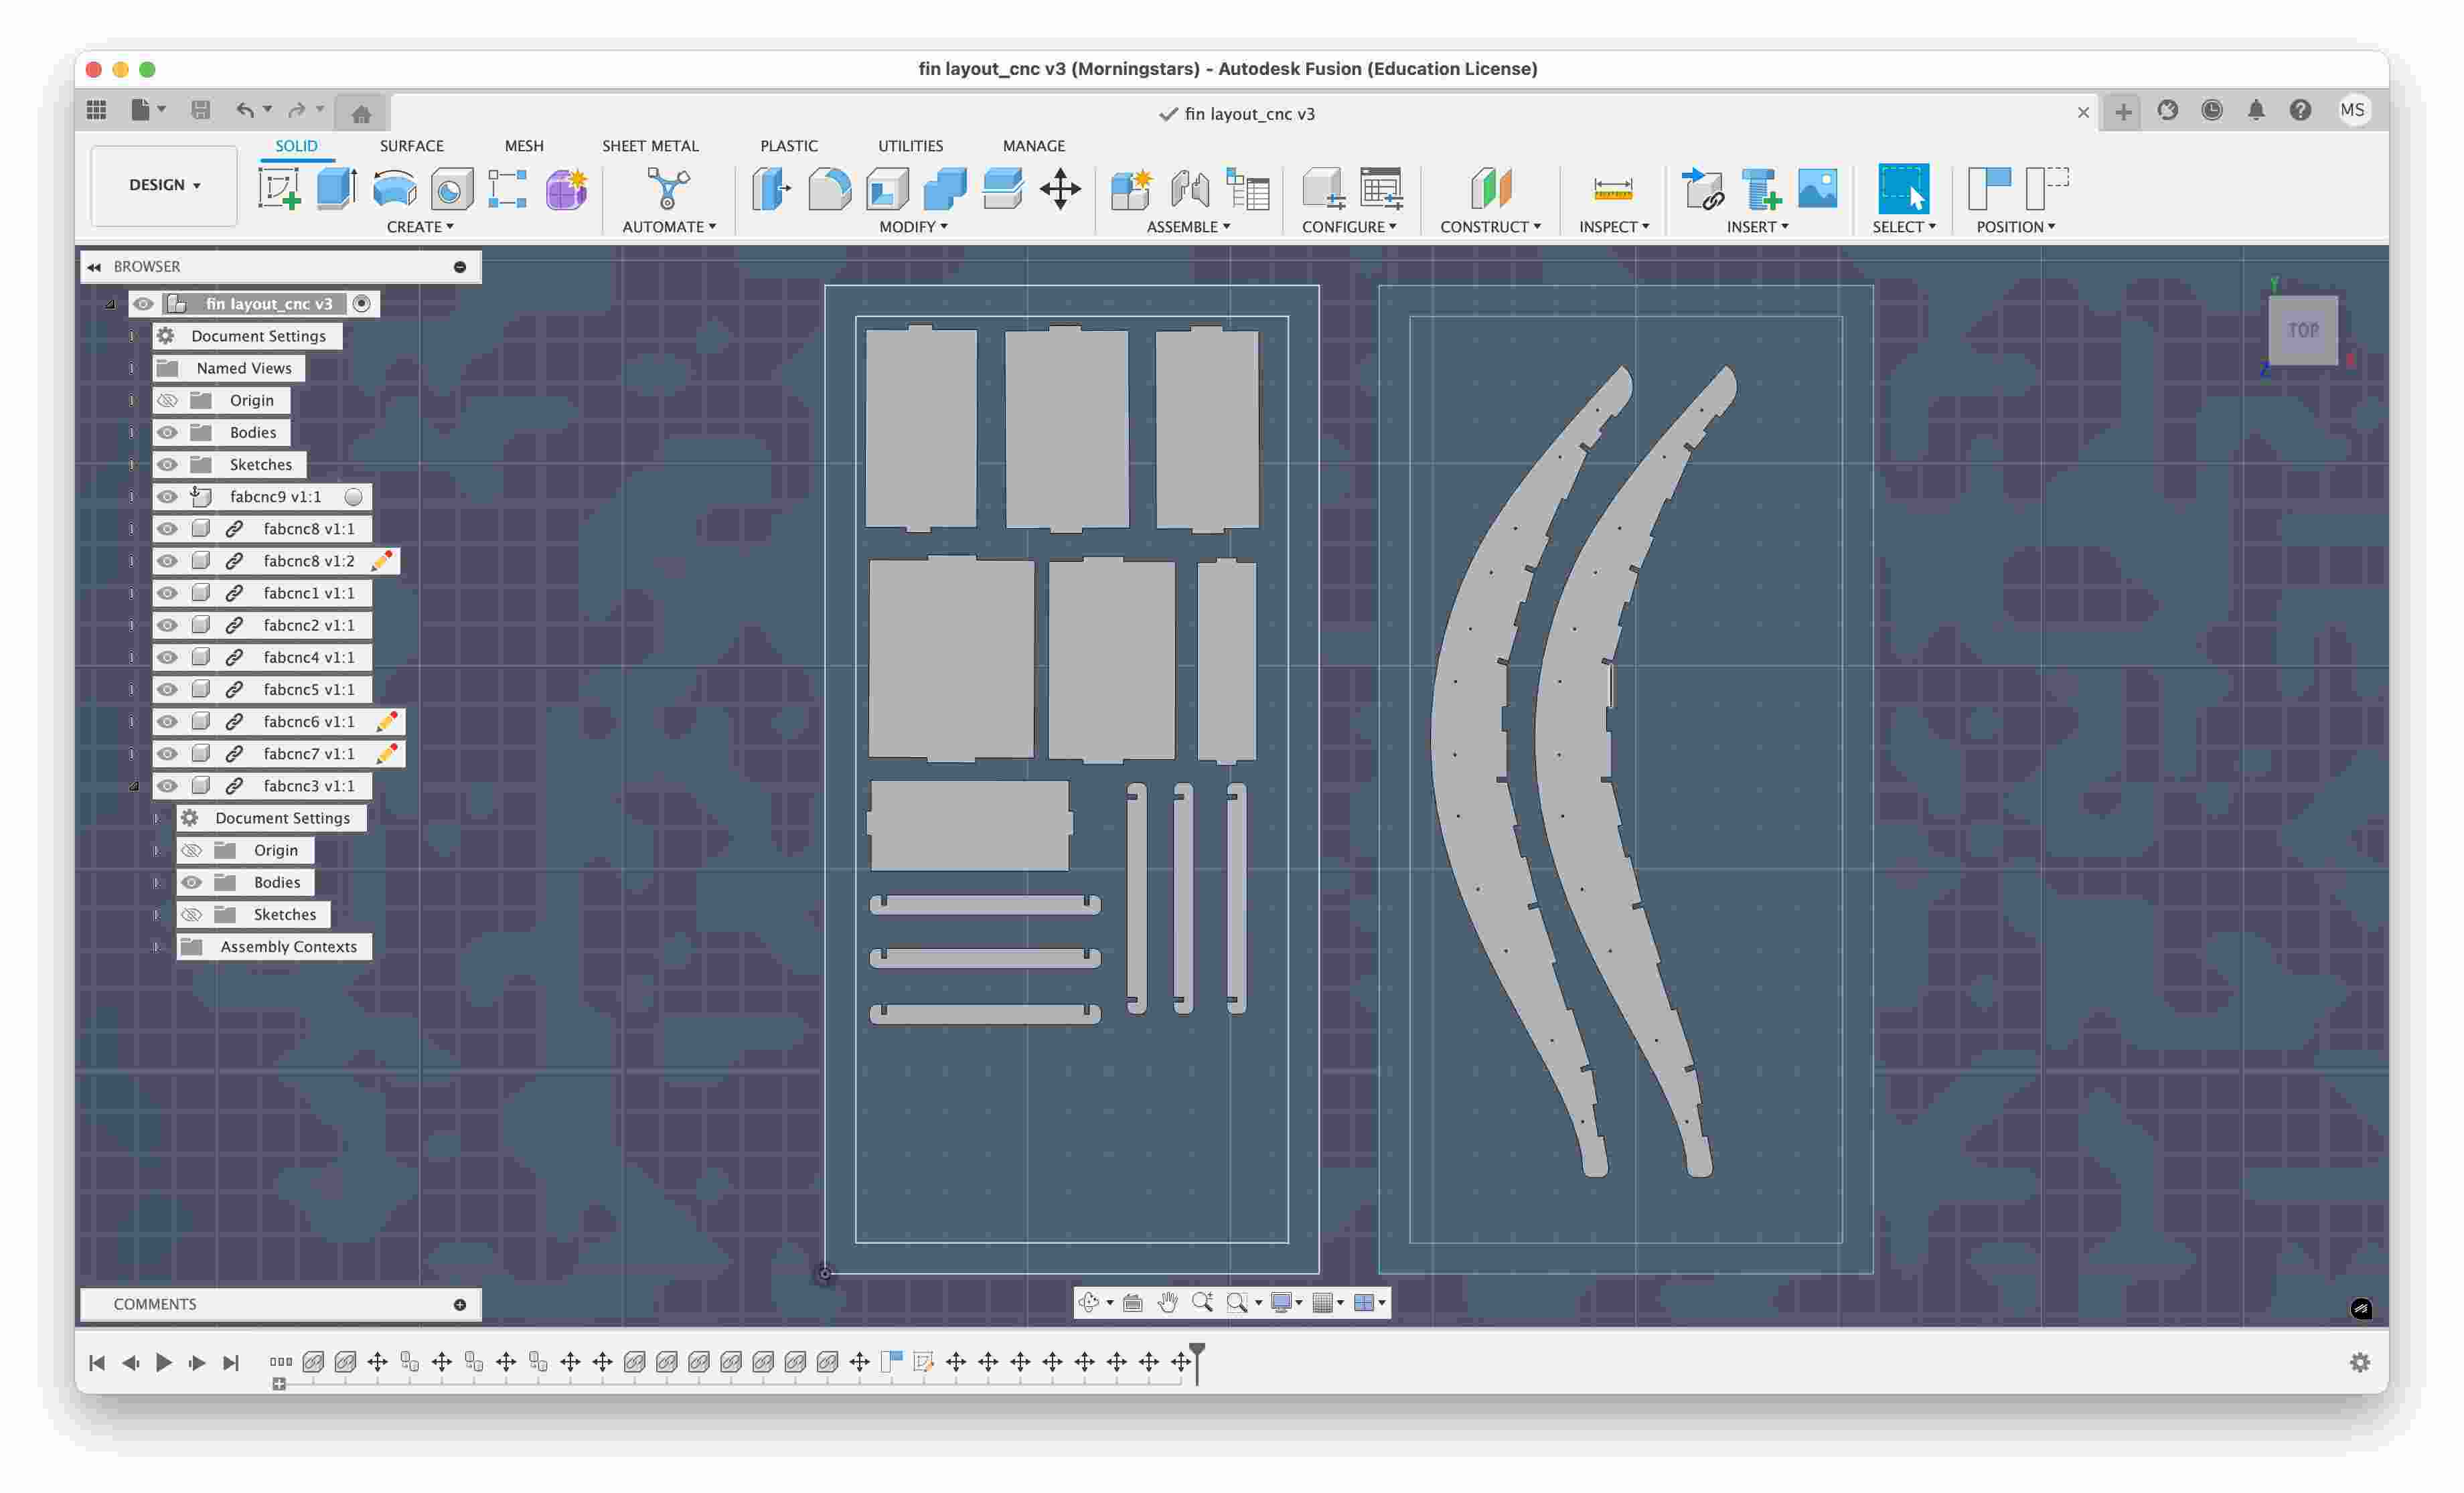The image size is (2464, 1493).
Task: Hide the fabcnc9 v1:1 component
Action: (167, 496)
